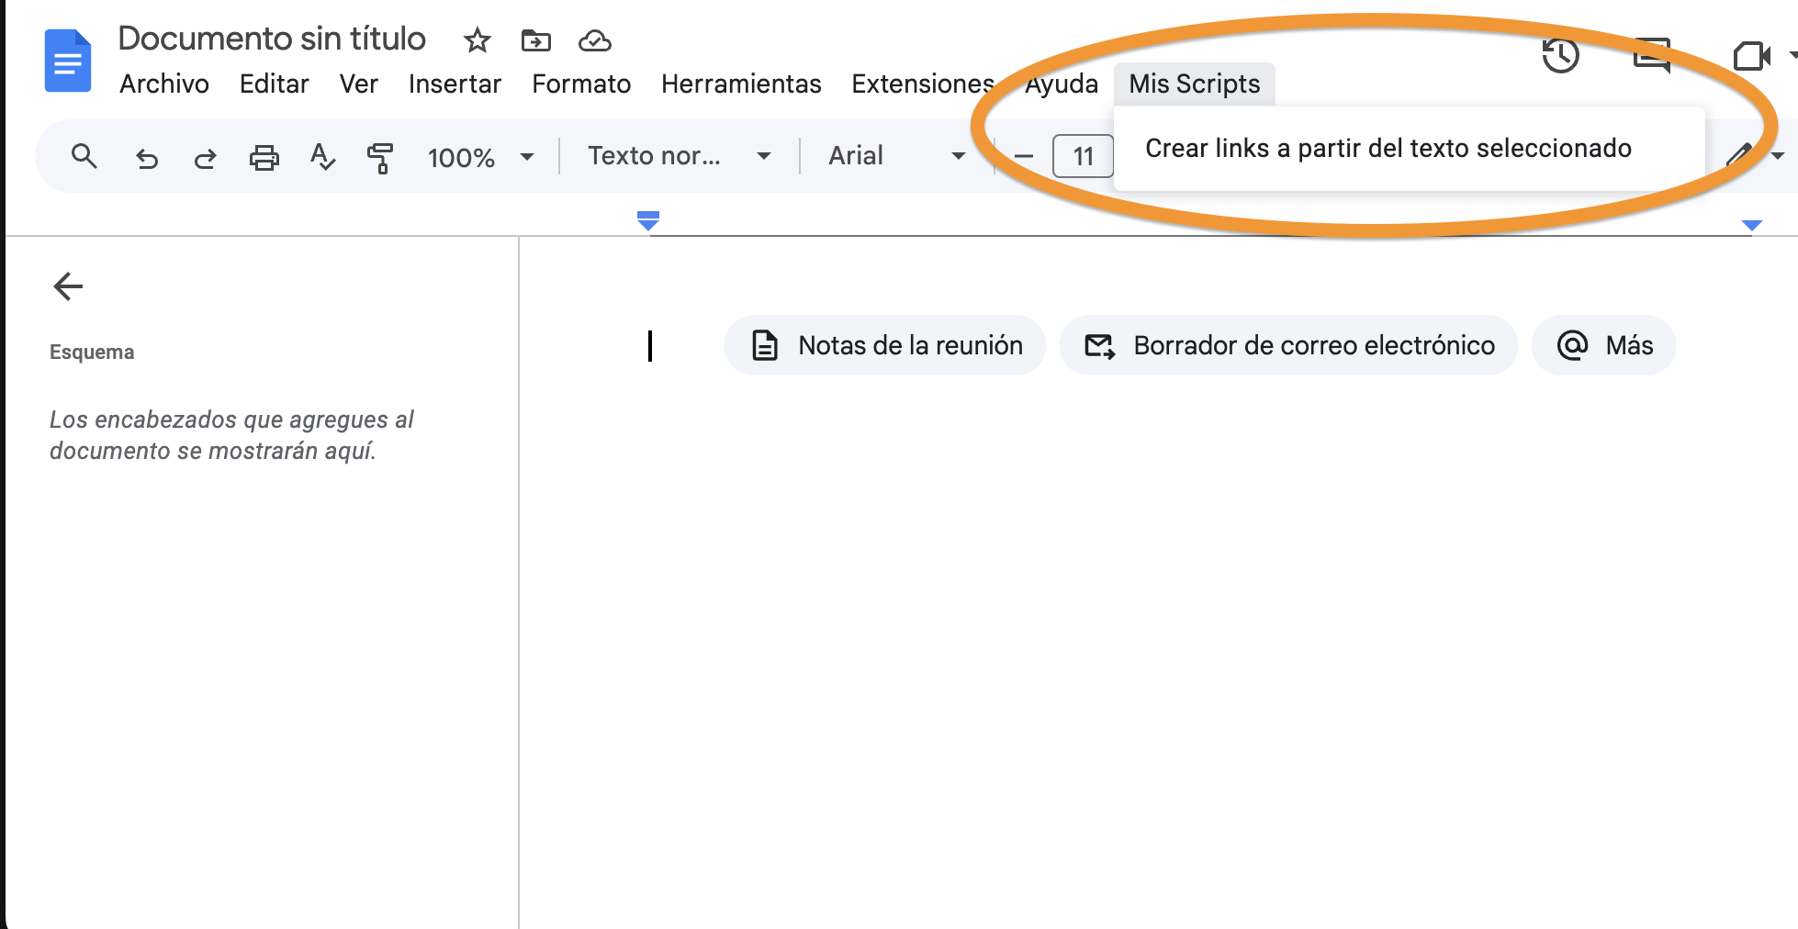This screenshot has width=1798, height=929.
Task: Close the outline panel with back arrow
Action: [68, 286]
